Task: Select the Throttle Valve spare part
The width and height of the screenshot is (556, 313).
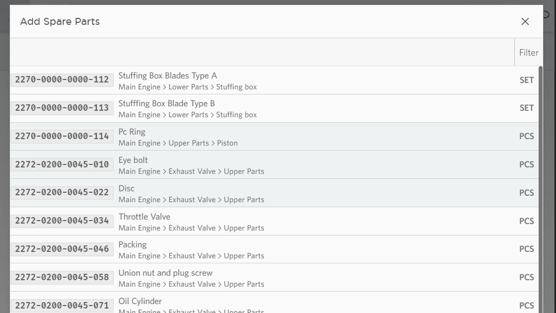Action: pyautogui.click(x=144, y=217)
